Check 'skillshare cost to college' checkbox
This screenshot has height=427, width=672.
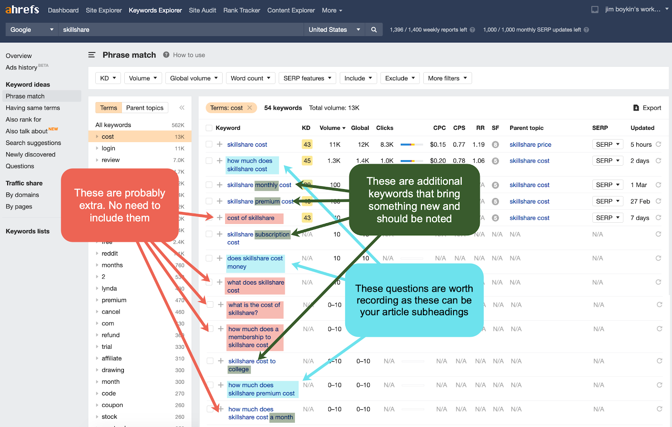pyautogui.click(x=210, y=361)
